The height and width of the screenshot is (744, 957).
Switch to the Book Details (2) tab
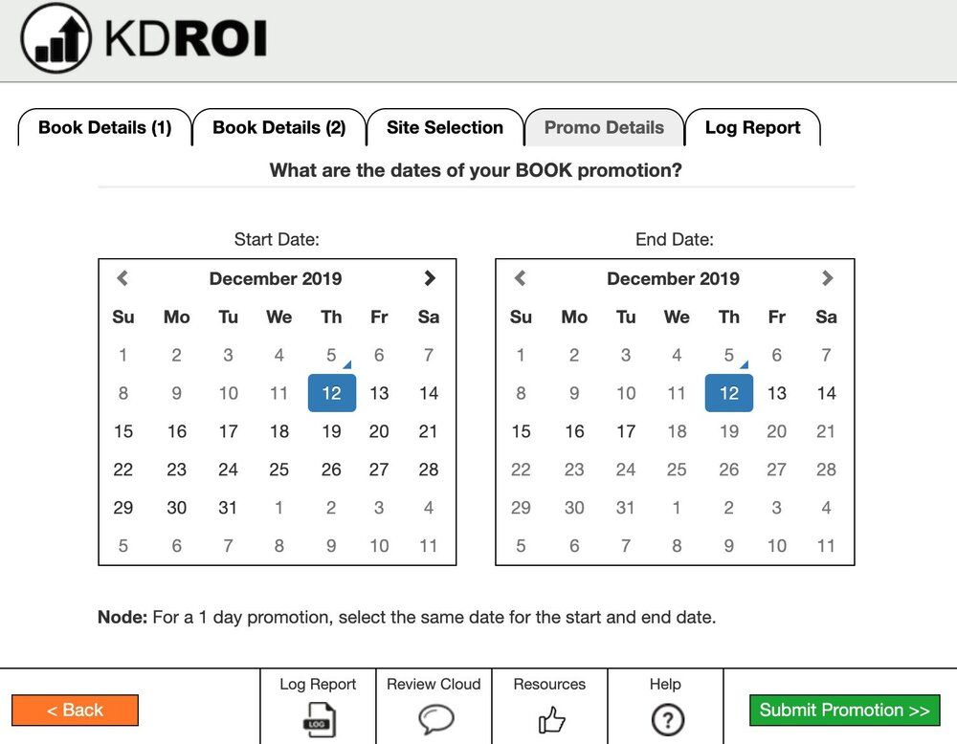(278, 127)
